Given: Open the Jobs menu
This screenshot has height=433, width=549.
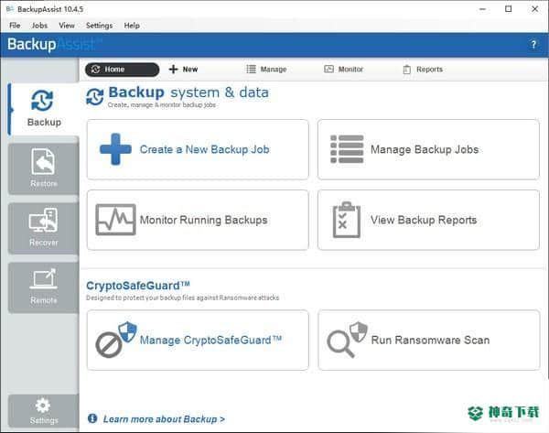Looking at the screenshot, I should pyautogui.click(x=39, y=26).
